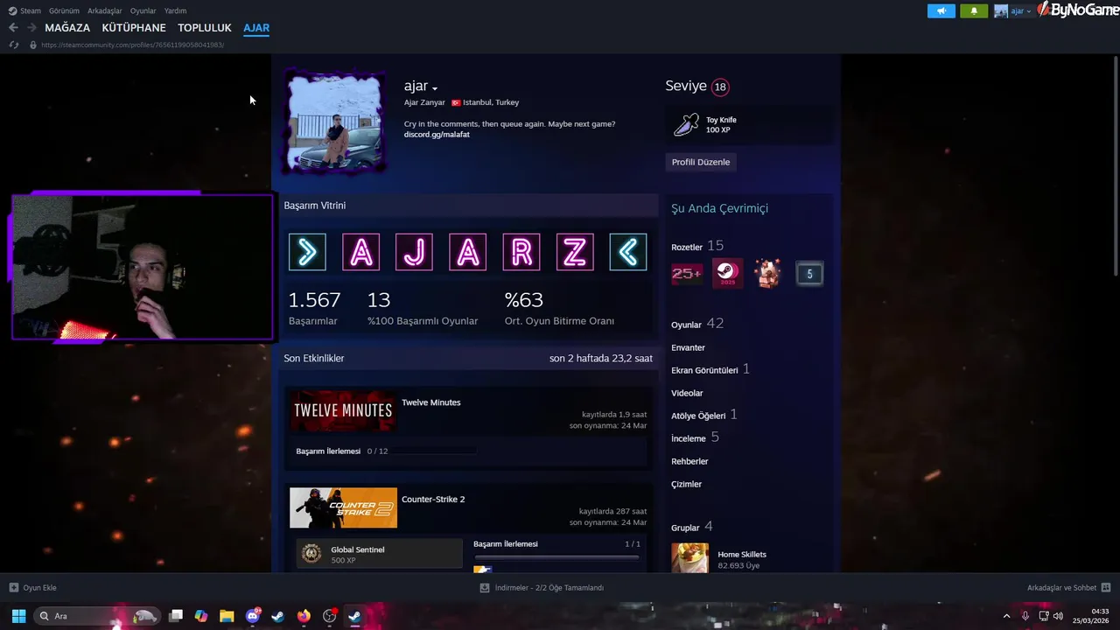Open the Twelve Minutes game title link
The image size is (1120, 630).
[431, 402]
